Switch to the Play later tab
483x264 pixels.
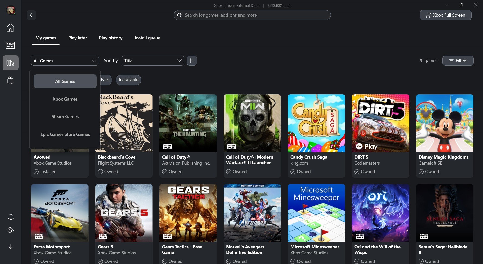pyautogui.click(x=77, y=38)
